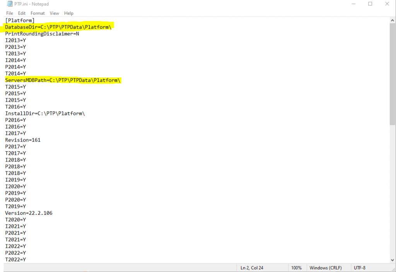The height and width of the screenshot is (272, 396).
Task: Click on the InstallDir=C:\PTP\Platform\ line
Action: tap(44, 113)
